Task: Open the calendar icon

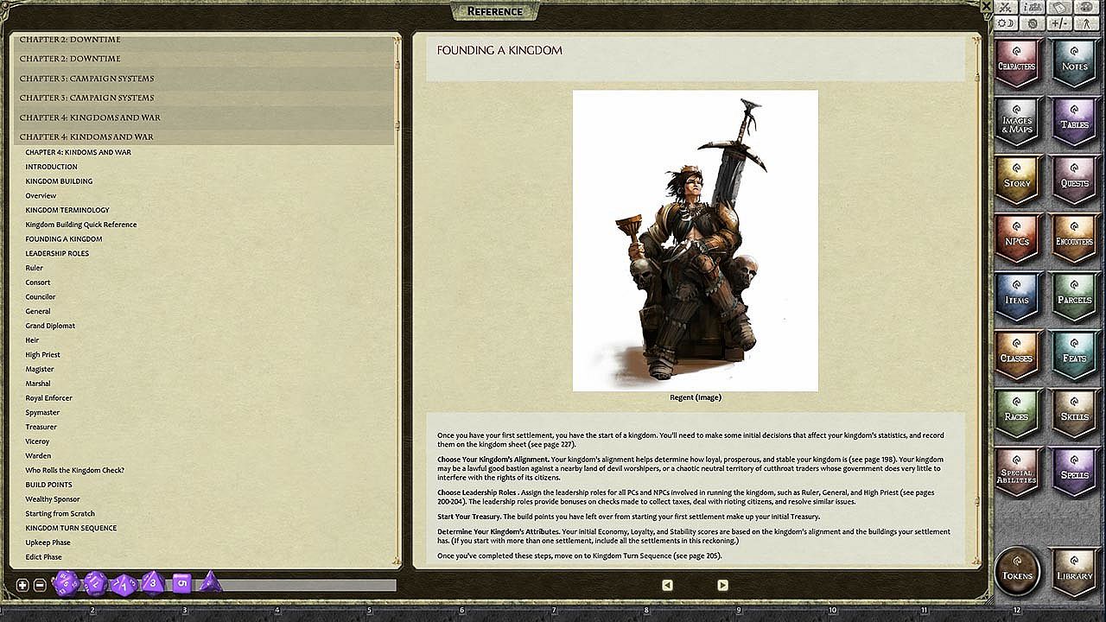Action: [x=1058, y=7]
